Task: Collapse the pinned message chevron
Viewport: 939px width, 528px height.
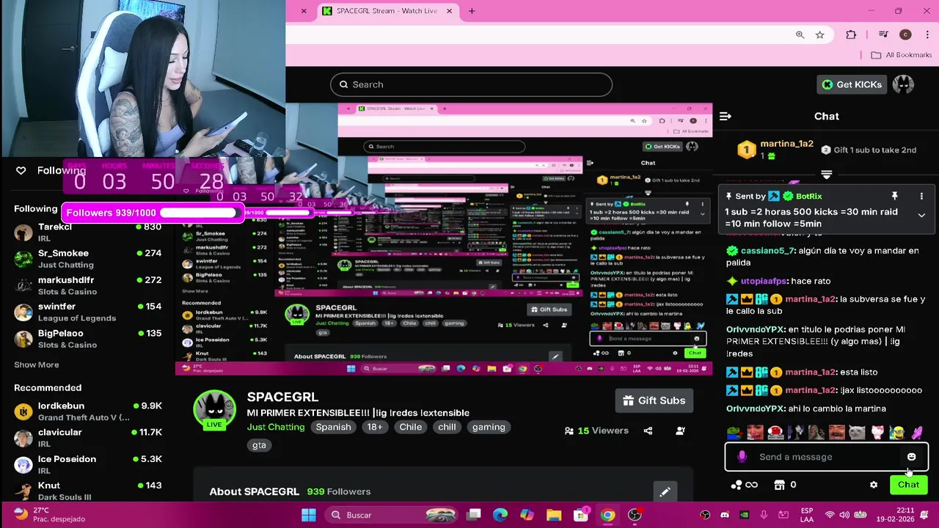Action: click(921, 216)
